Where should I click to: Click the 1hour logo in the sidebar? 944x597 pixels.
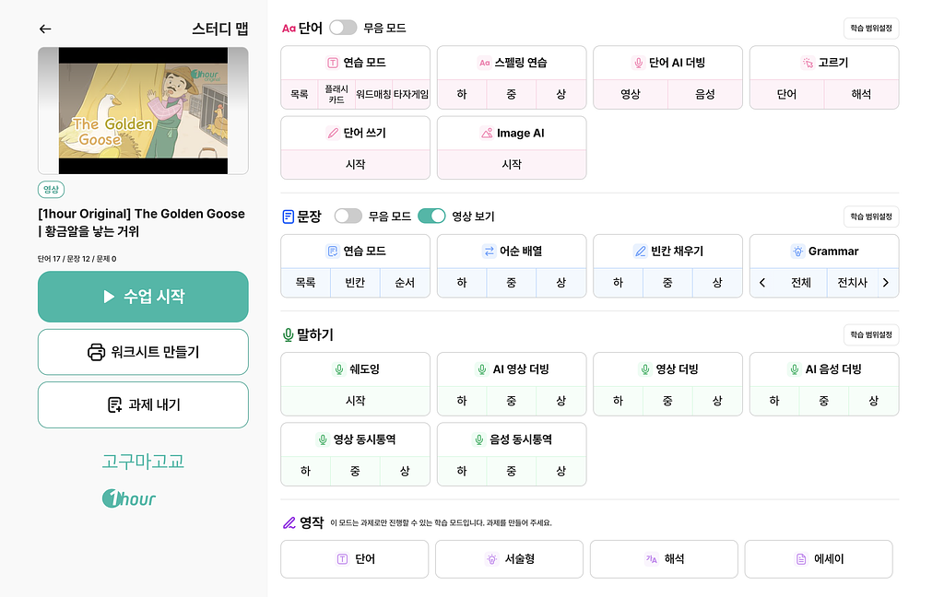click(128, 498)
